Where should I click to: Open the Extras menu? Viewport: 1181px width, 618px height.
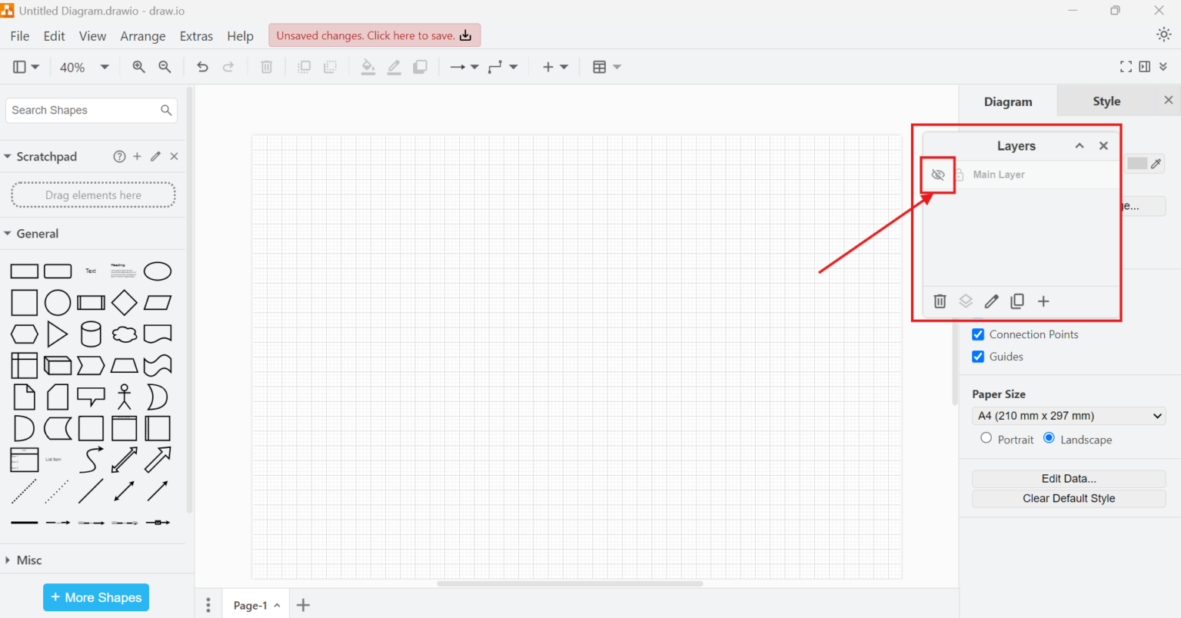[x=196, y=35]
